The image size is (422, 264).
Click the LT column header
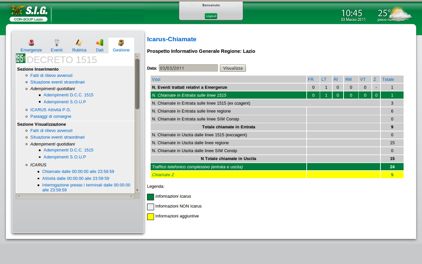pos(326,79)
